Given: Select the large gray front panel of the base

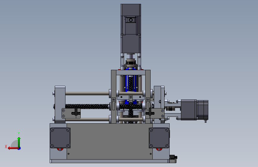Looking at the screenshot, I should tap(110, 141).
